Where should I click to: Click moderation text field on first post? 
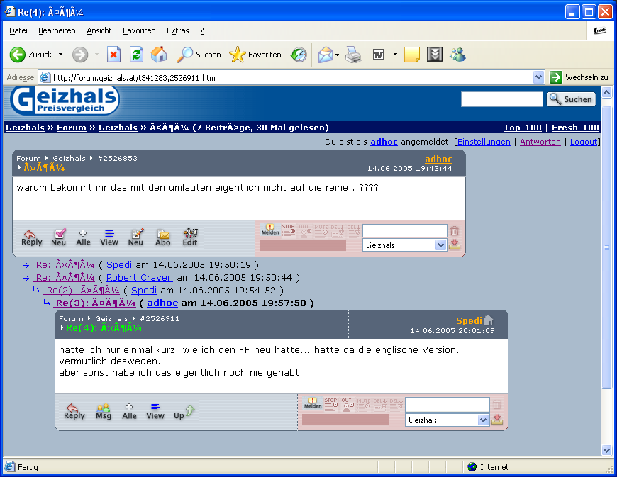404,230
